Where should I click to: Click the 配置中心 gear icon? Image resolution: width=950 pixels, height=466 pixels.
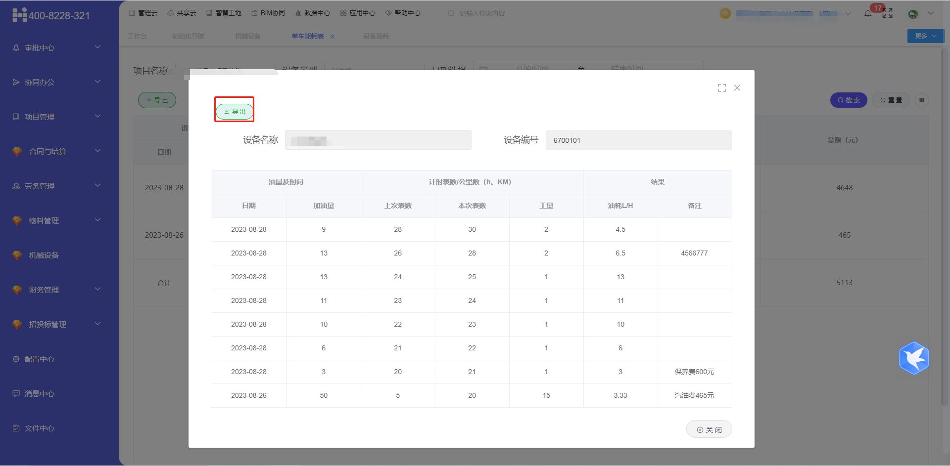(16, 359)
